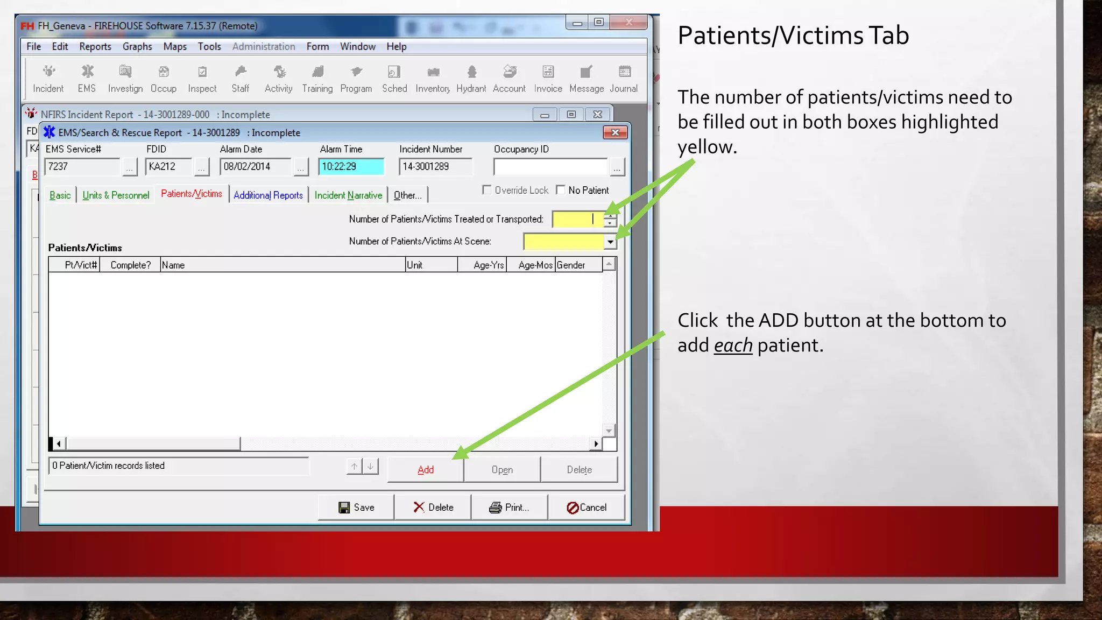The width and height of the screenshot is (1102, 620).
Task: Click the Gender column header
Action: point(578,265)
